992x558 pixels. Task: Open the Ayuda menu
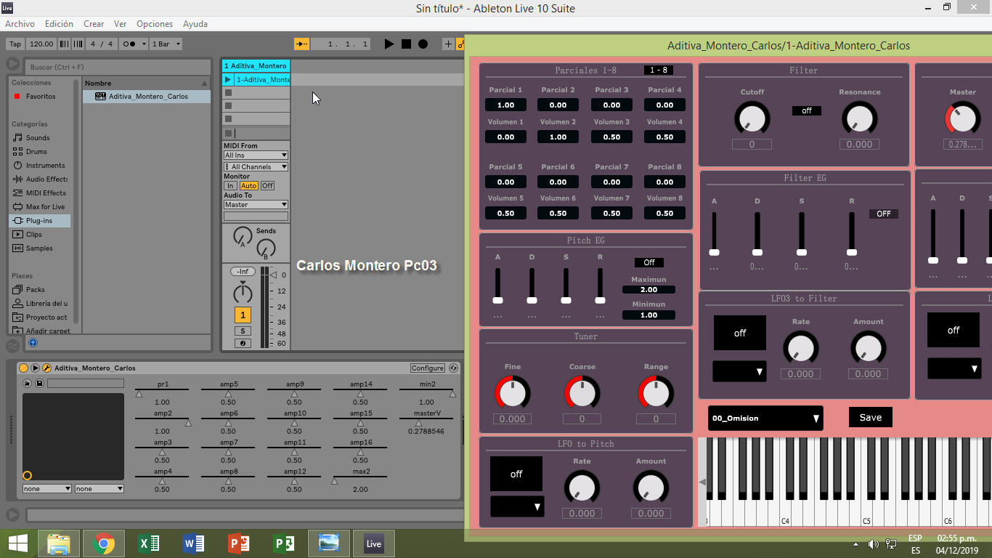click(195, 24)
